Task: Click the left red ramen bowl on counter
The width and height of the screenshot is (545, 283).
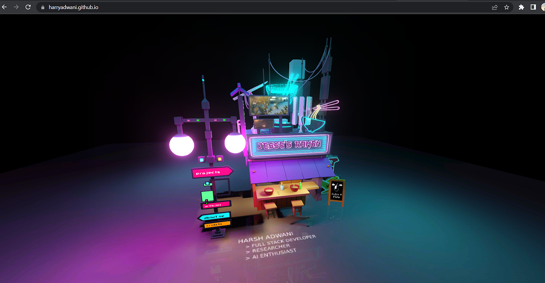Action: (268, 191)
